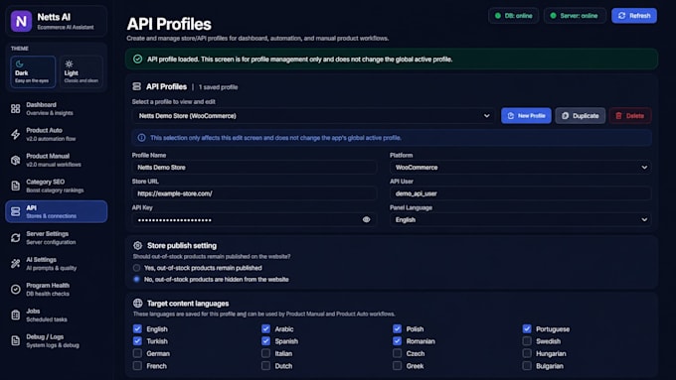Click the Program Health checkmark circle icon
The image size is (676, 380).
[x=16, y=289]
